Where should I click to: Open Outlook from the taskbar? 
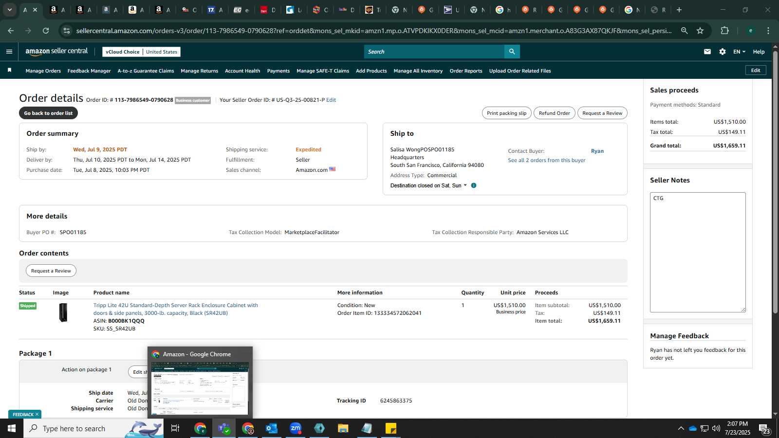[x=272, y=428]
